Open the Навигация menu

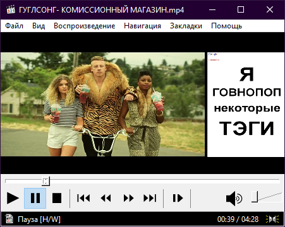142,26
